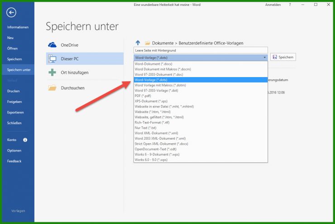Select Speichern unter in the sidebar
The height and width of the screenshot is (224, 335).
tap(18, 70)
